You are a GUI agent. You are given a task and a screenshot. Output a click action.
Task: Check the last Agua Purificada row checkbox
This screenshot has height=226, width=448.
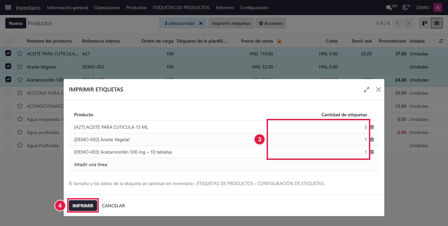(x=8, y=145)
